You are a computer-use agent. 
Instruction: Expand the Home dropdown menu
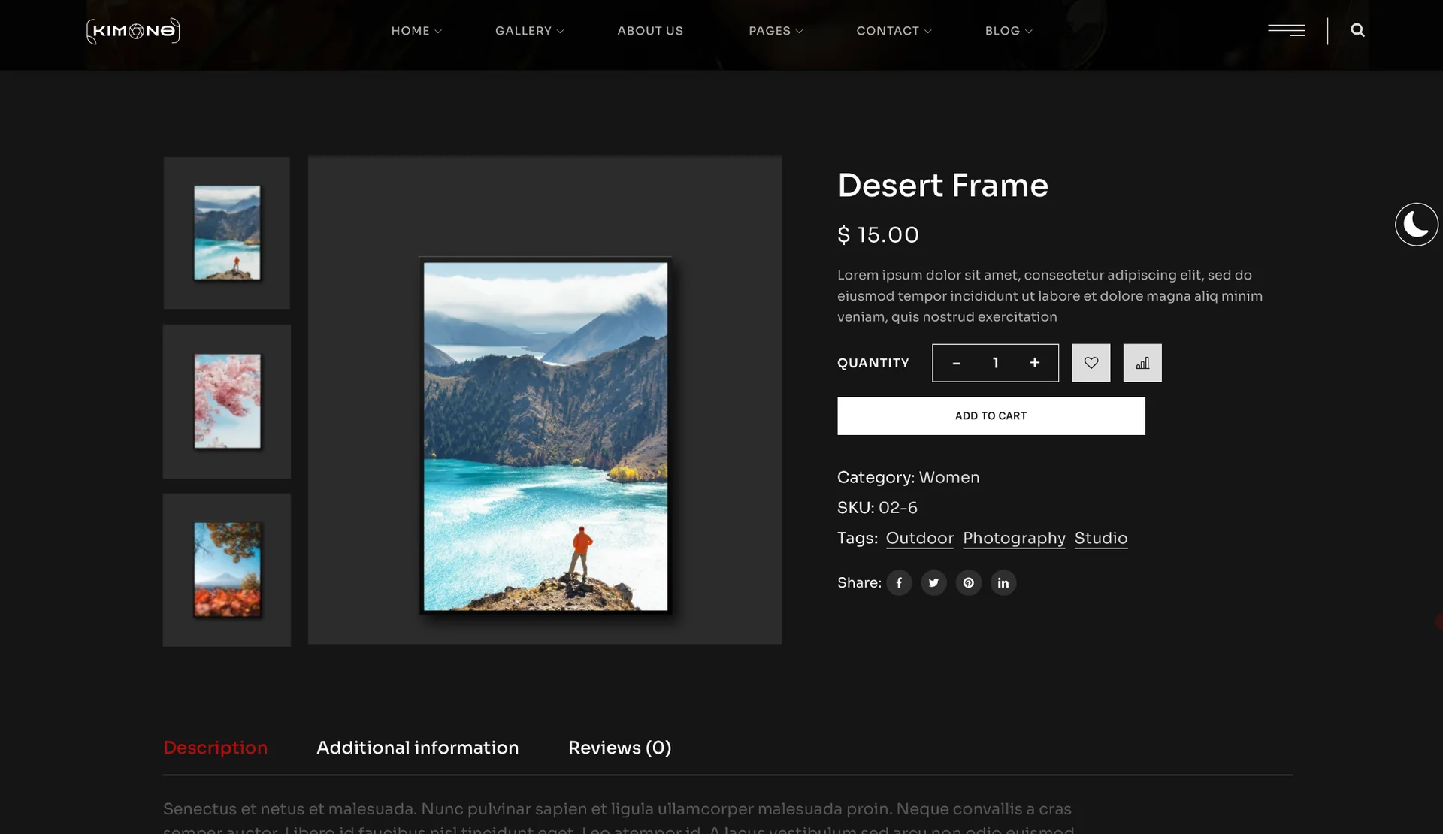(416, 31)
